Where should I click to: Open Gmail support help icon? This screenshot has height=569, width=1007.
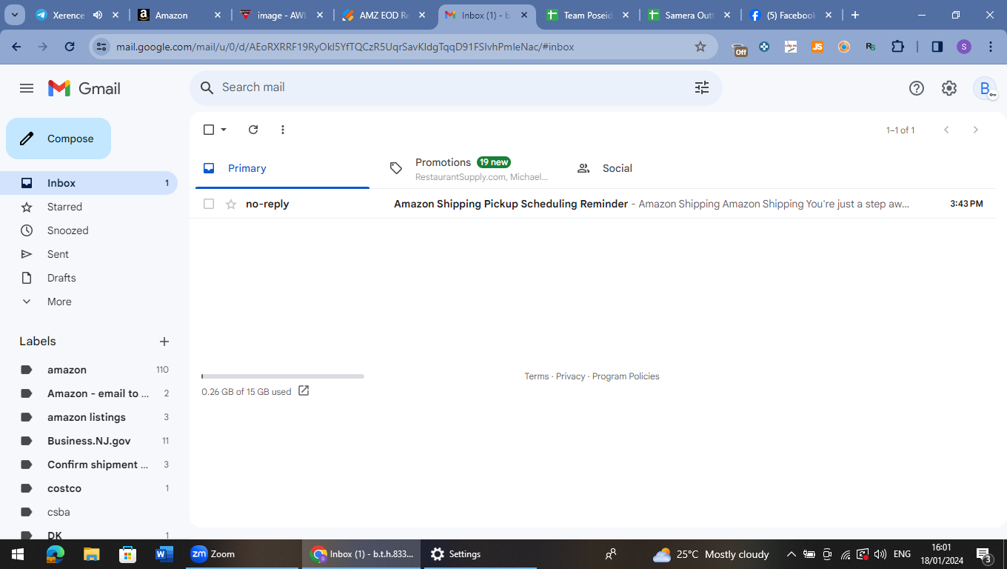click(917, 88)
